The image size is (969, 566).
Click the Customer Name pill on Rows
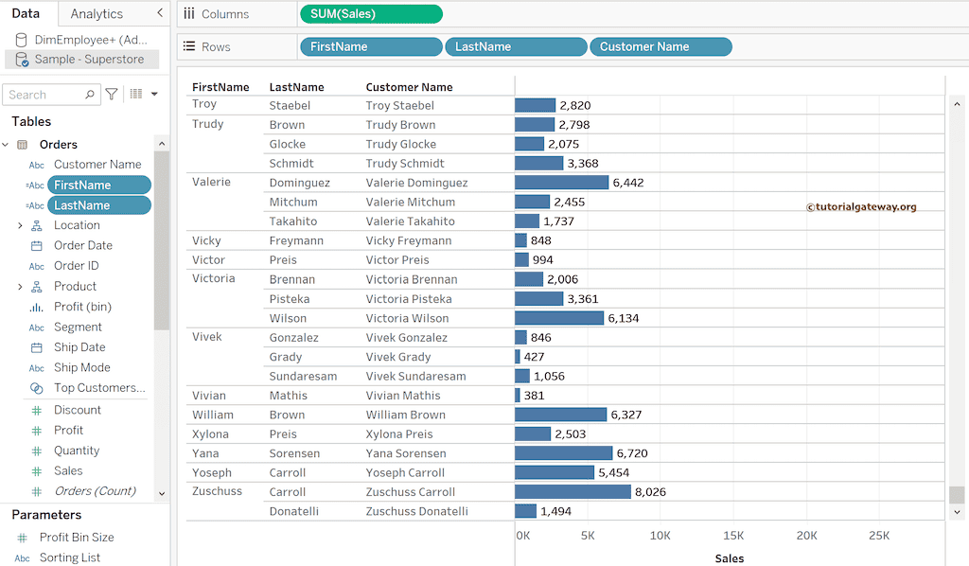(661, 45)
